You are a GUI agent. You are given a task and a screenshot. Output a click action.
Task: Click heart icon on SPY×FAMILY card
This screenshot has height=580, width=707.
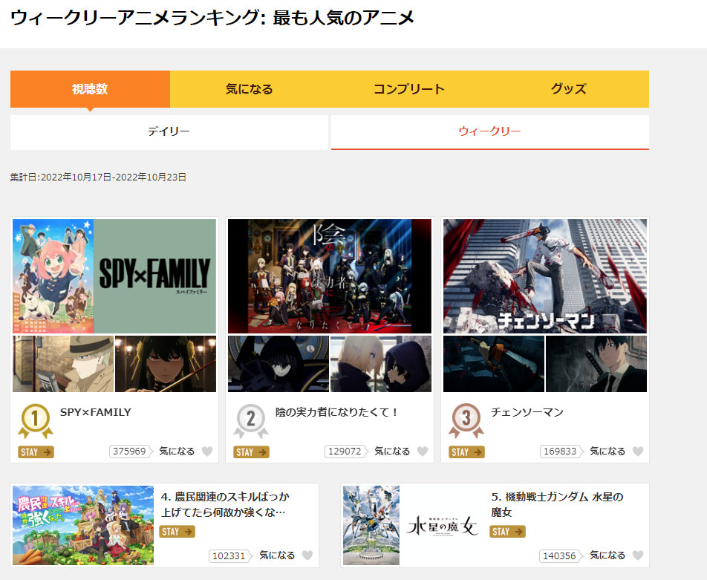(x=207, y=452)
